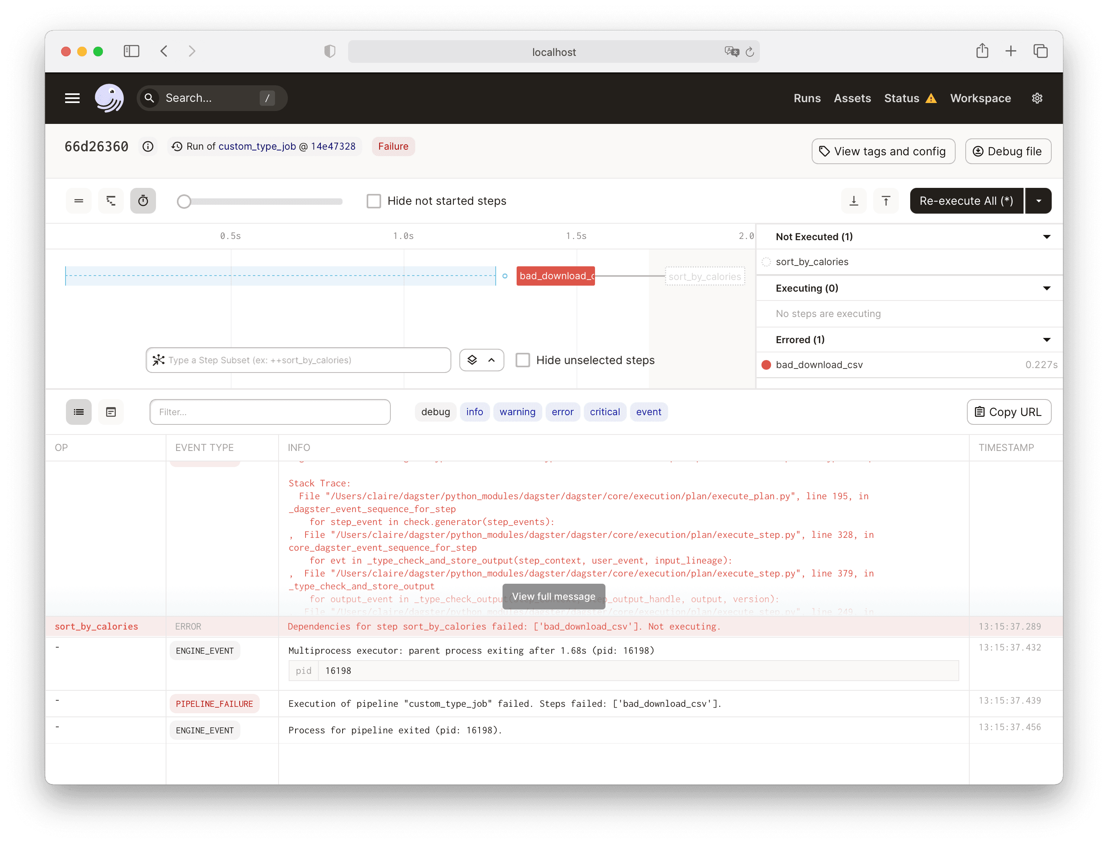The height and width of the screenshot is (844, 1108).
Task: Switch to waterfall gantt view icon
Action: [111, 201]
